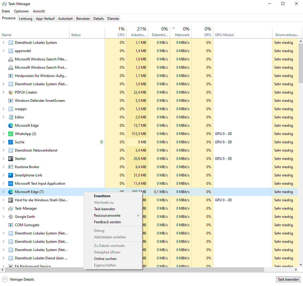Switch to the Benutzer tab
Viewport: 303px width, 286px height.
click(83, 19)
